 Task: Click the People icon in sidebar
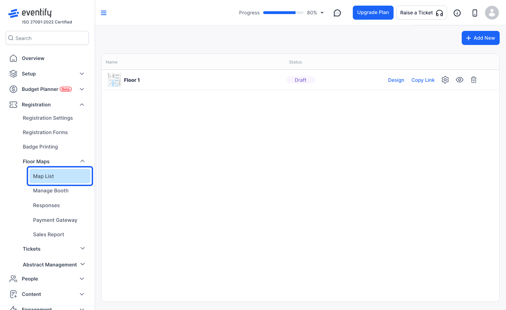pos(13,279)
